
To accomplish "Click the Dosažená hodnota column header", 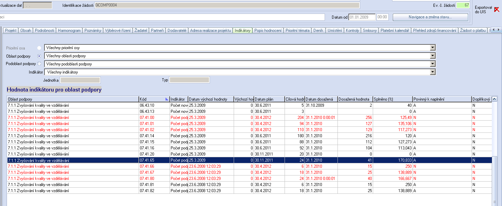I will tap(355, 99).
